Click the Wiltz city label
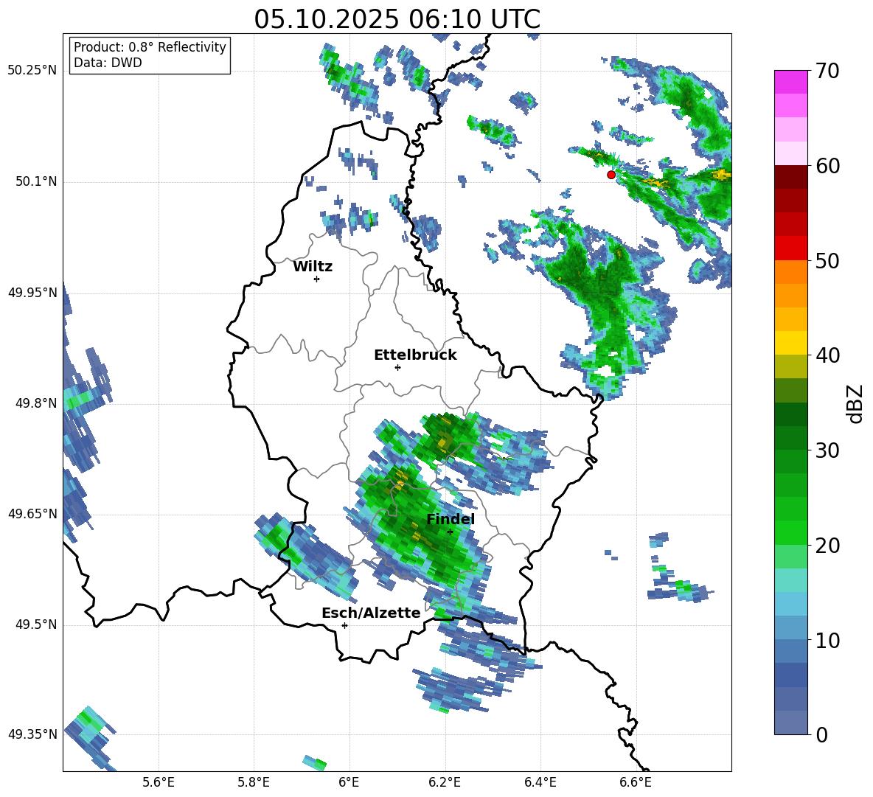The width and height of the screenshot is (873, 797). 313,267
